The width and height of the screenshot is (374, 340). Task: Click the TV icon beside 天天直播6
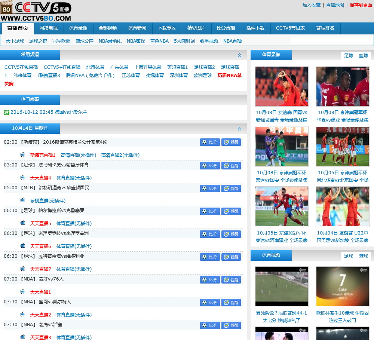point(23,245)
